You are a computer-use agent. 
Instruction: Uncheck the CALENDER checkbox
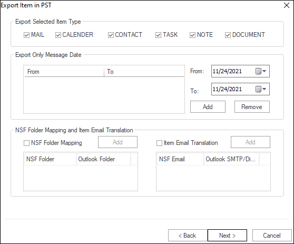pos(58,35)
